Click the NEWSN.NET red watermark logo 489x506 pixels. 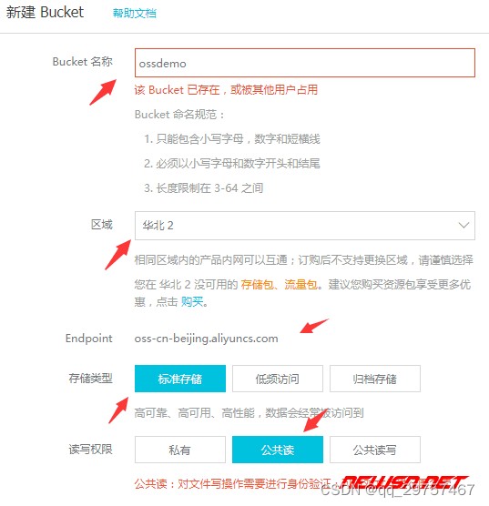403,482
